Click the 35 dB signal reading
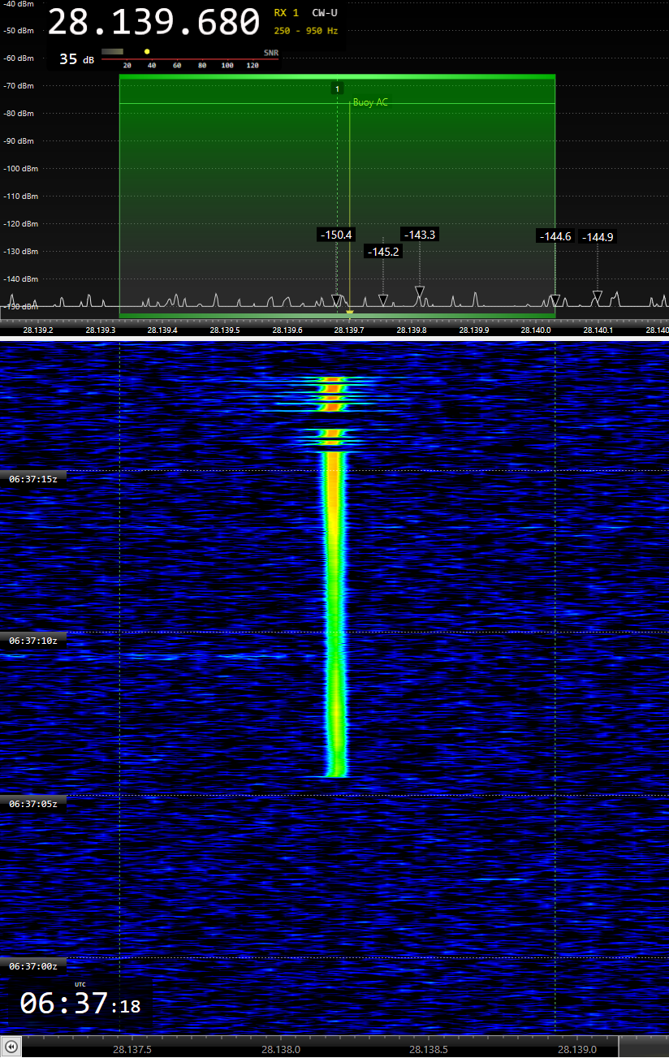669x1058 pixels. [x=76, y=59]
